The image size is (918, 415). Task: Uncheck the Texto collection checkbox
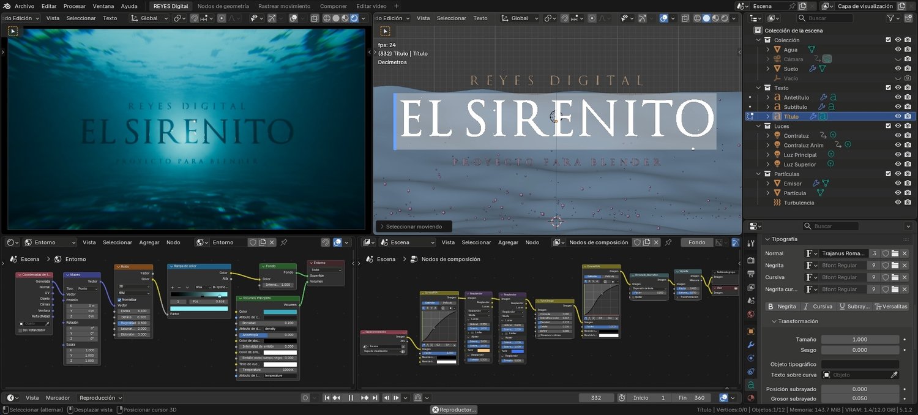[x=888, y=88]
